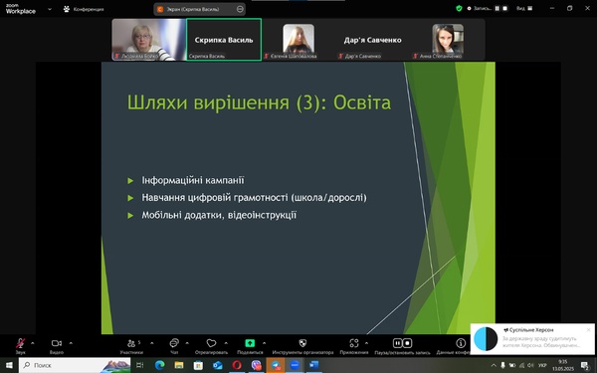
Task: Pause recording from the bottom toolbar
Action: (397, 343)
